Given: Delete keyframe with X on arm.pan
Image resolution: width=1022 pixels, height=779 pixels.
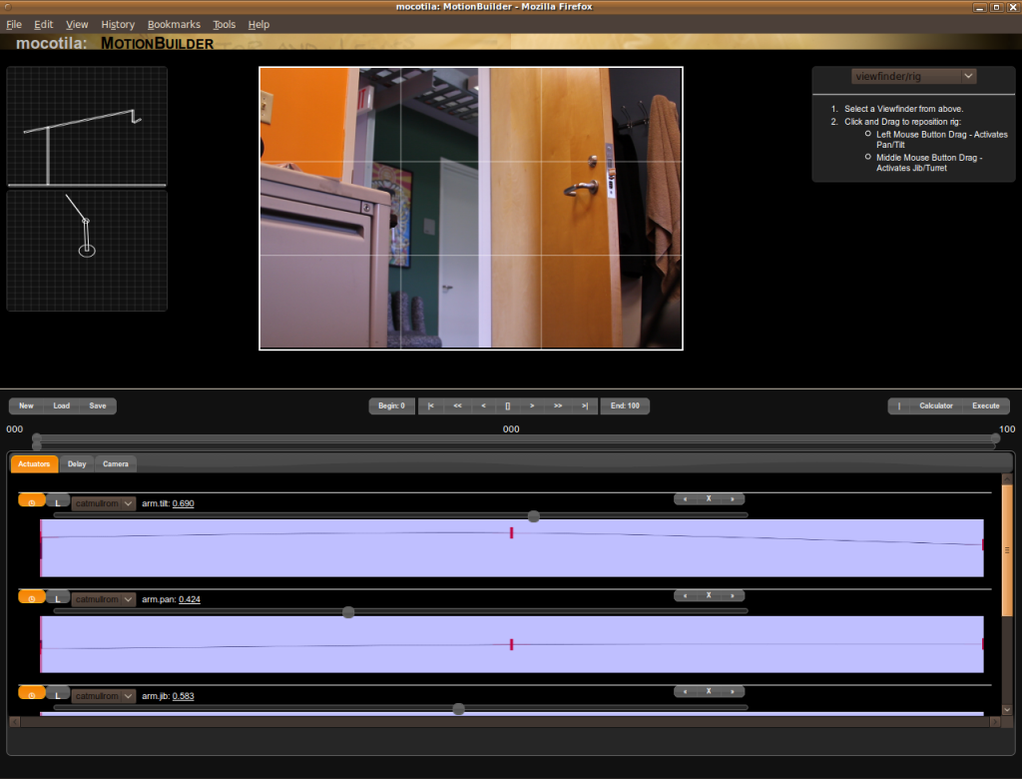Looking at the screenshot, I should coord(709,595).
